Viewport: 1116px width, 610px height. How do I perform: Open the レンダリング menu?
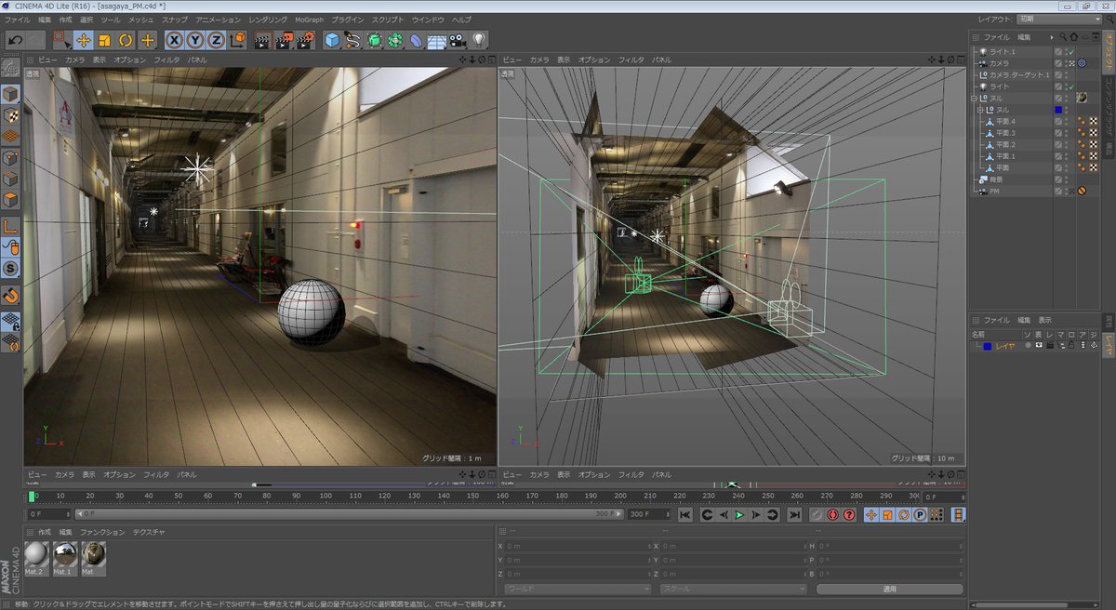267,20
